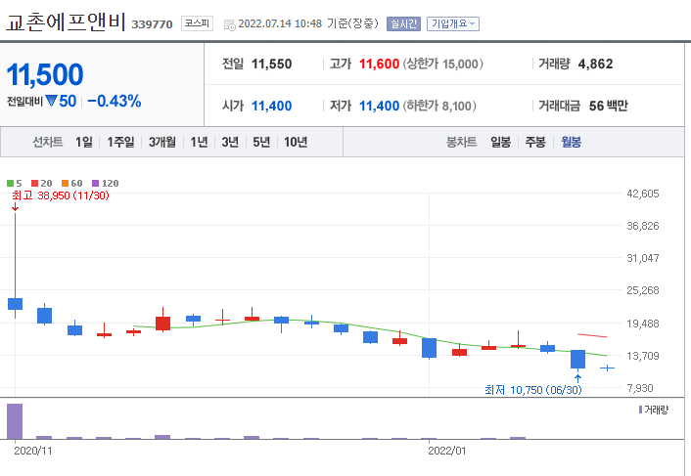Select the 10년 line chart tab

(x=296, y=142)
